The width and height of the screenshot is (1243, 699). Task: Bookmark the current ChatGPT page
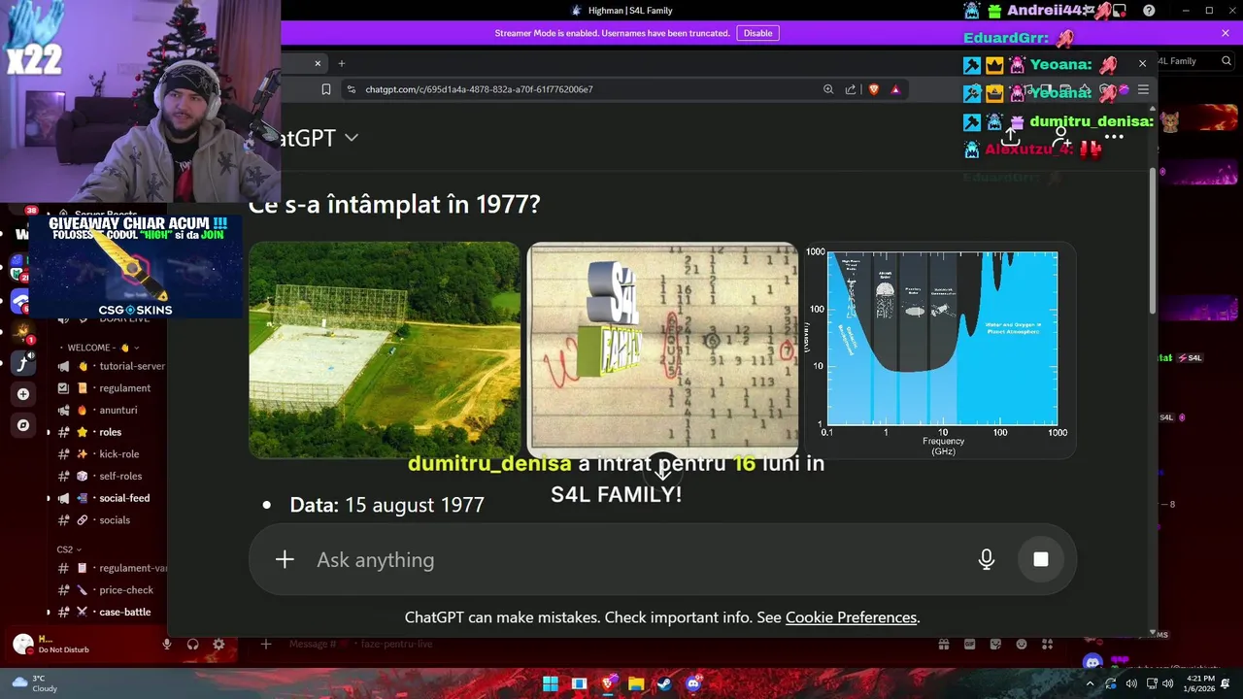[326, 89]
